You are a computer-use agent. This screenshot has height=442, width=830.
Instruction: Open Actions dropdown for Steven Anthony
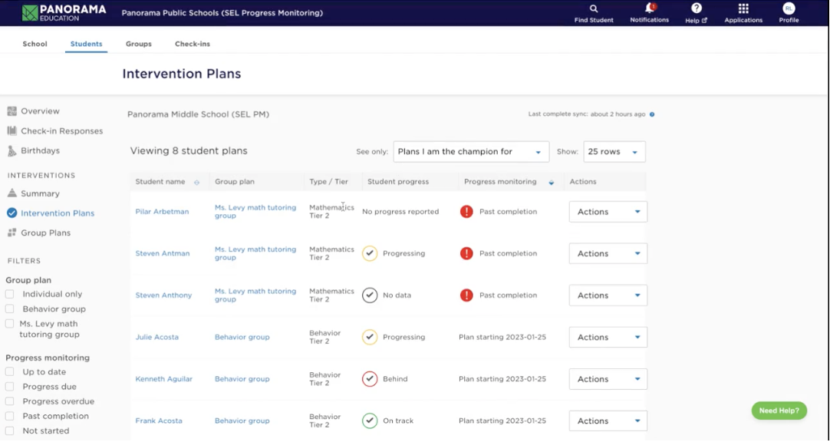(x=608, y=295)
